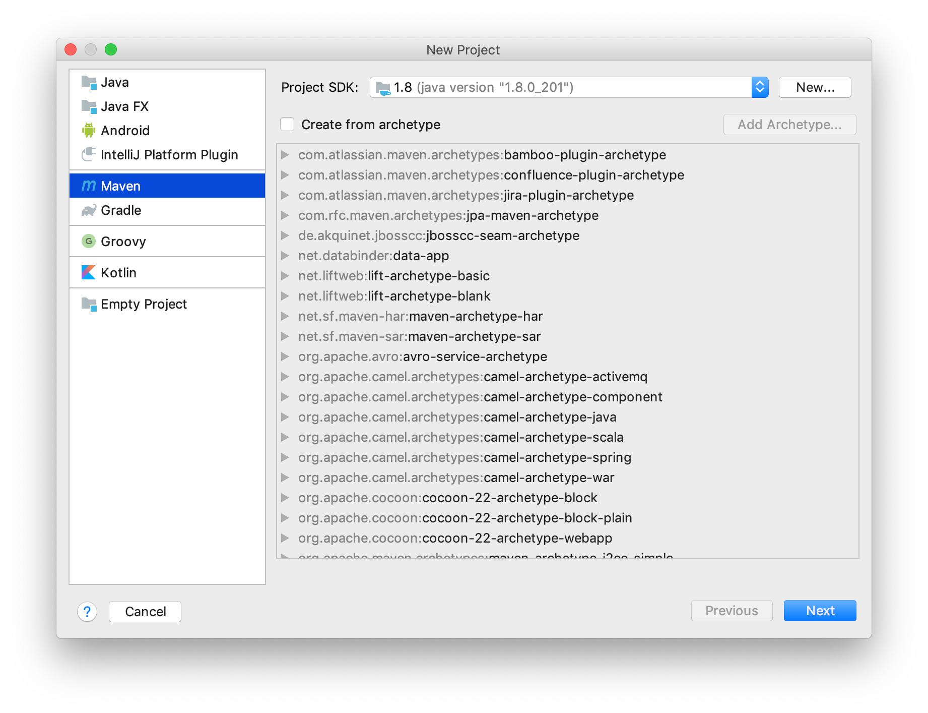Select camel-archetype-spring row
Viewport: 928px width, 713px height.
567,457
